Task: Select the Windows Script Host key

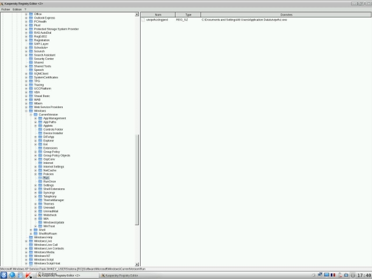Action: point(47,263)
